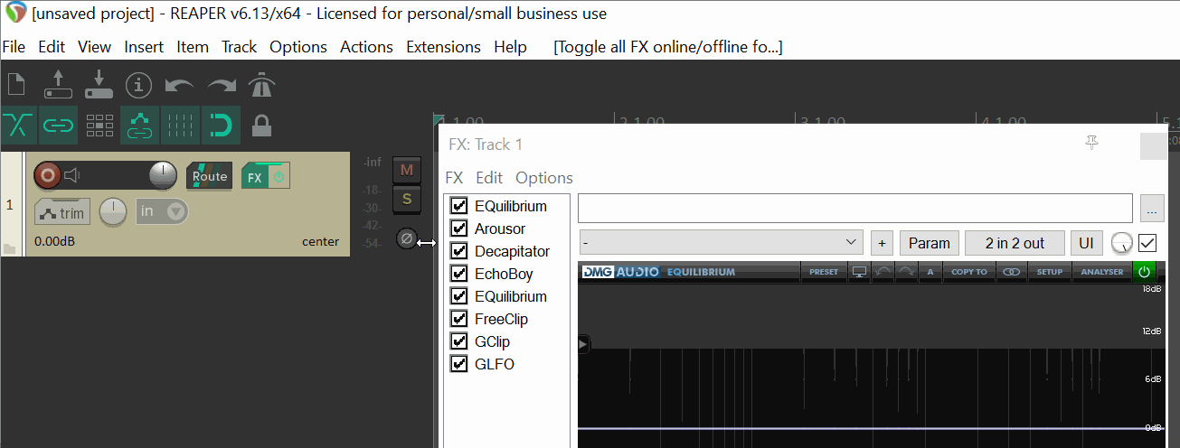1180x448 pixels.
Task: Open the Edit menu in main menu bar
Action: (x=52, y=46)
